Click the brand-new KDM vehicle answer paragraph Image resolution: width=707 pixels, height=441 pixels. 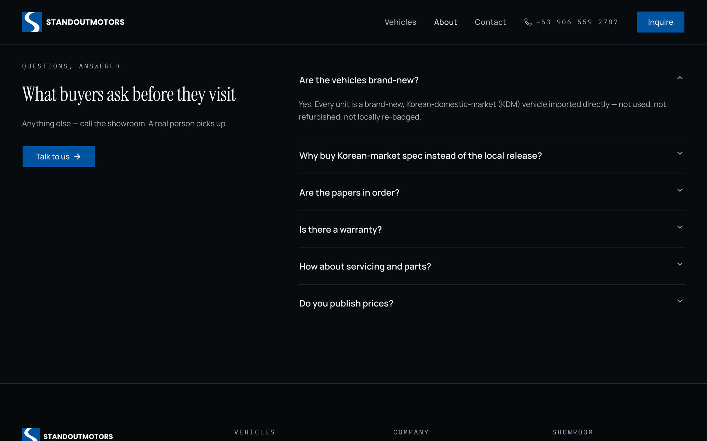(x=482, y=111)
